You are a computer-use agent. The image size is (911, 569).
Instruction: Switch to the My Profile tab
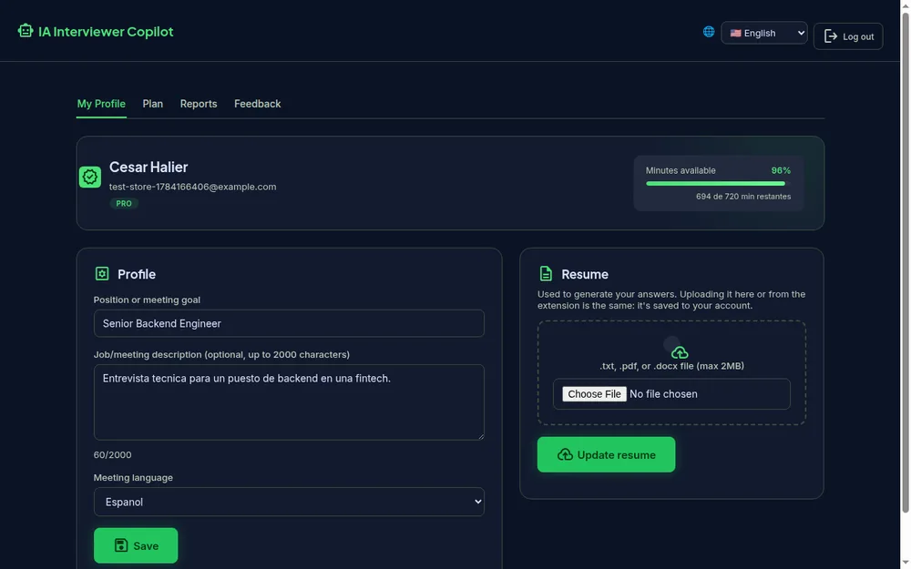[x=101, y=104]
